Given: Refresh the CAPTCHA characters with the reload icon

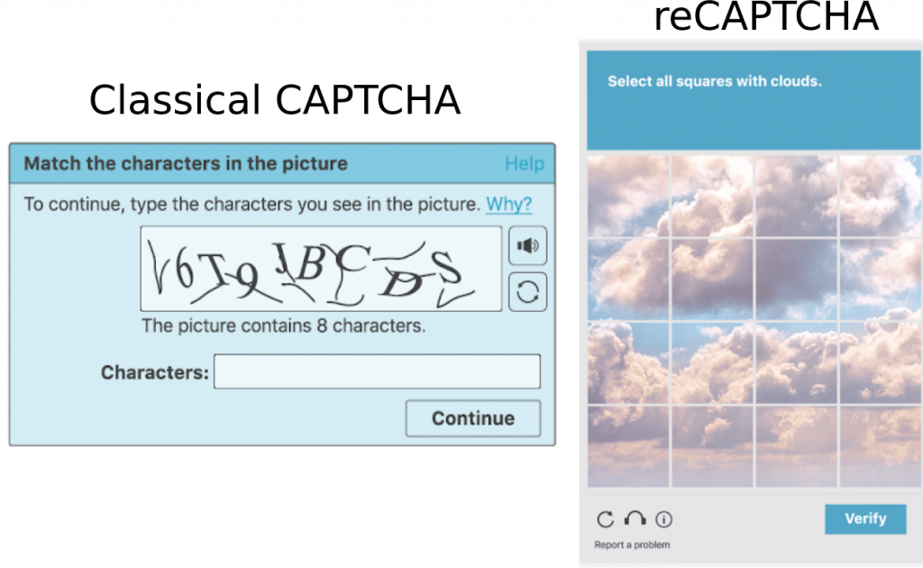Looking at the screenshot, I should 527,292.
